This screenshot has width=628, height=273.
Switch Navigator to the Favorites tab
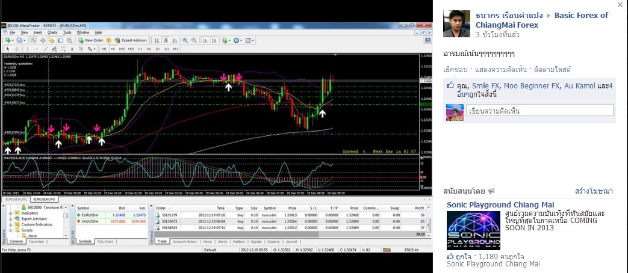point(36,241)
